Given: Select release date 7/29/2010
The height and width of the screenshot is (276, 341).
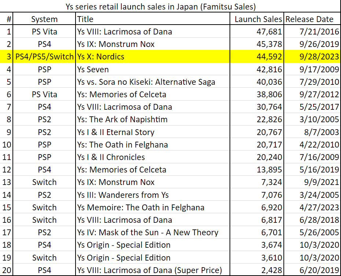Looking at the screenshot, I should [319, 82].
